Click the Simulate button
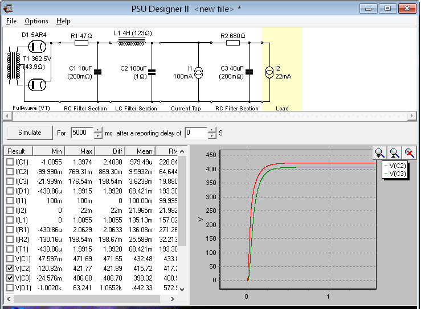The height and width of the screenshot is (309, 421). coord(30,133)
